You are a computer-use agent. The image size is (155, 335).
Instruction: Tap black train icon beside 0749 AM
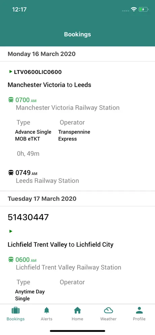pos(11,173)
